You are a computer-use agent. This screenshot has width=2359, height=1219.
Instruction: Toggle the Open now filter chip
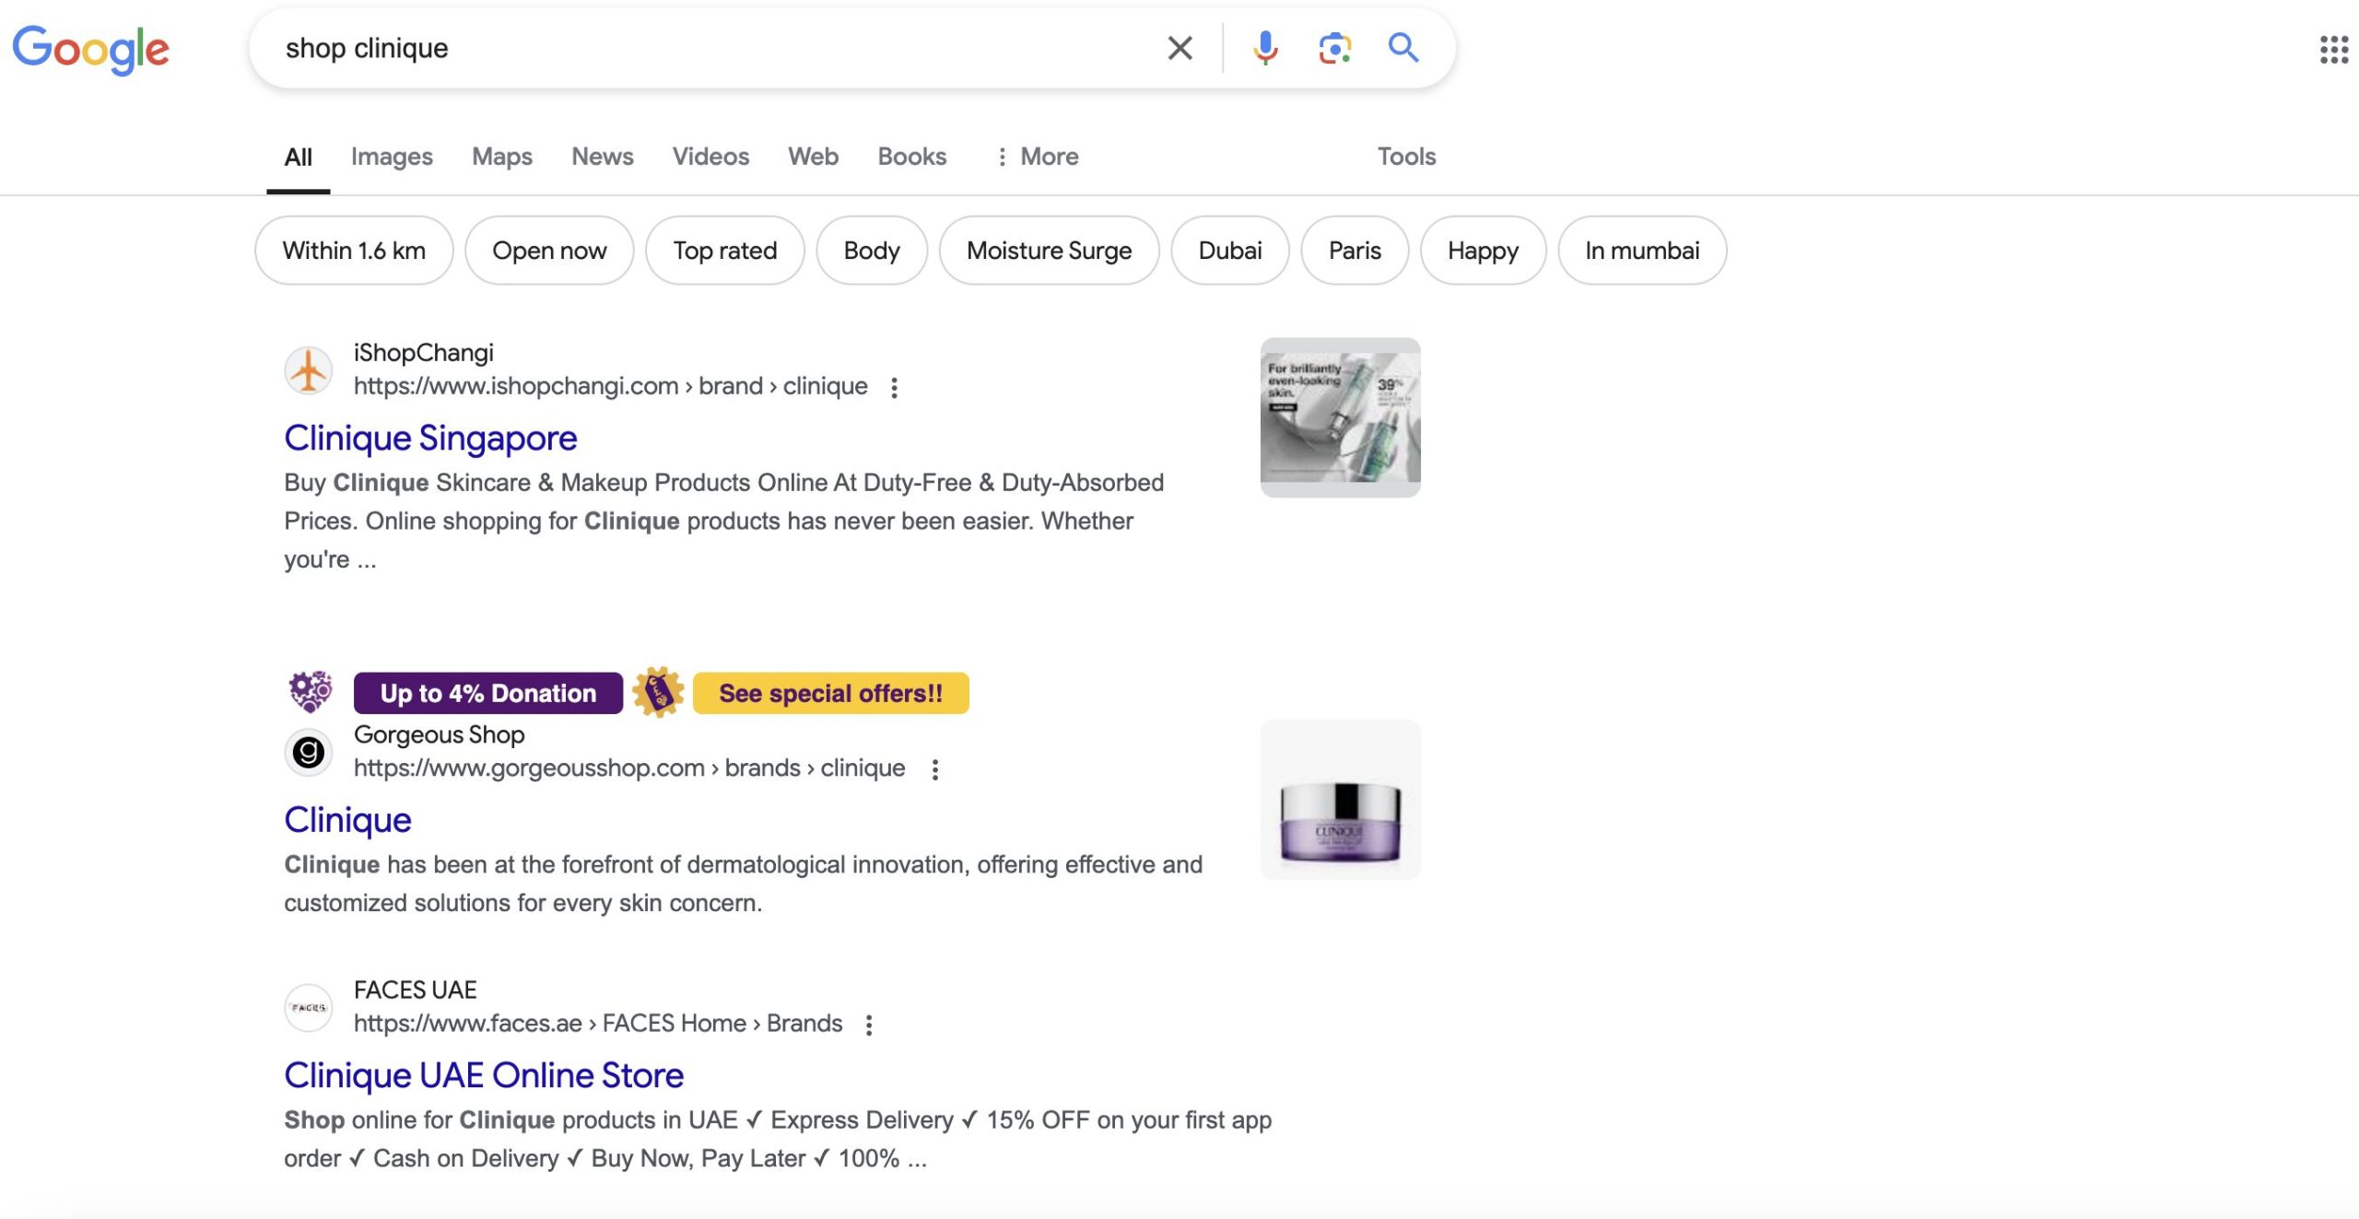tap(549, 251)
